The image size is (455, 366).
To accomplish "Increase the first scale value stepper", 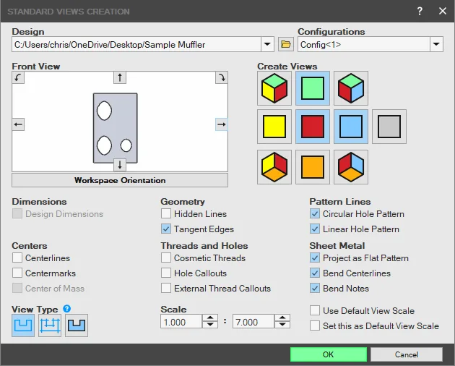I will [210, 318].
